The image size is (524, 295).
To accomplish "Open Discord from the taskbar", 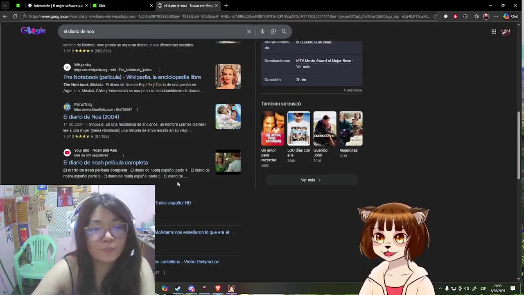I will [x=191, y=288].
